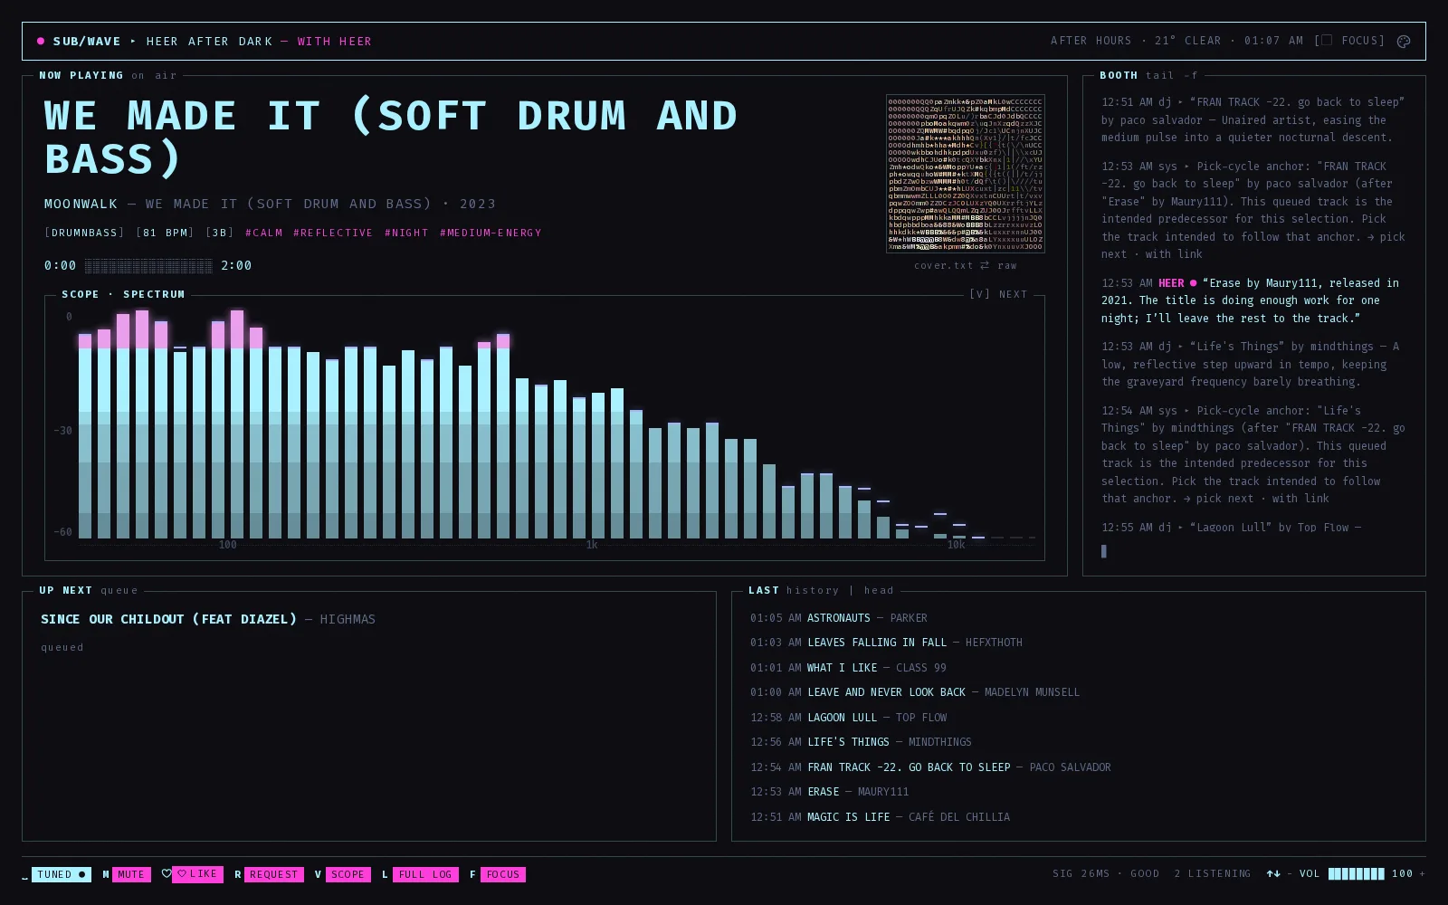The image size is (1448, 905).
Task: Click the pink SCOPE button in footer
Action: (x=348, y=874)
